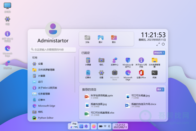Click the gradient orb button on the taskbar
Screen dimensions: 196x131
94,126
